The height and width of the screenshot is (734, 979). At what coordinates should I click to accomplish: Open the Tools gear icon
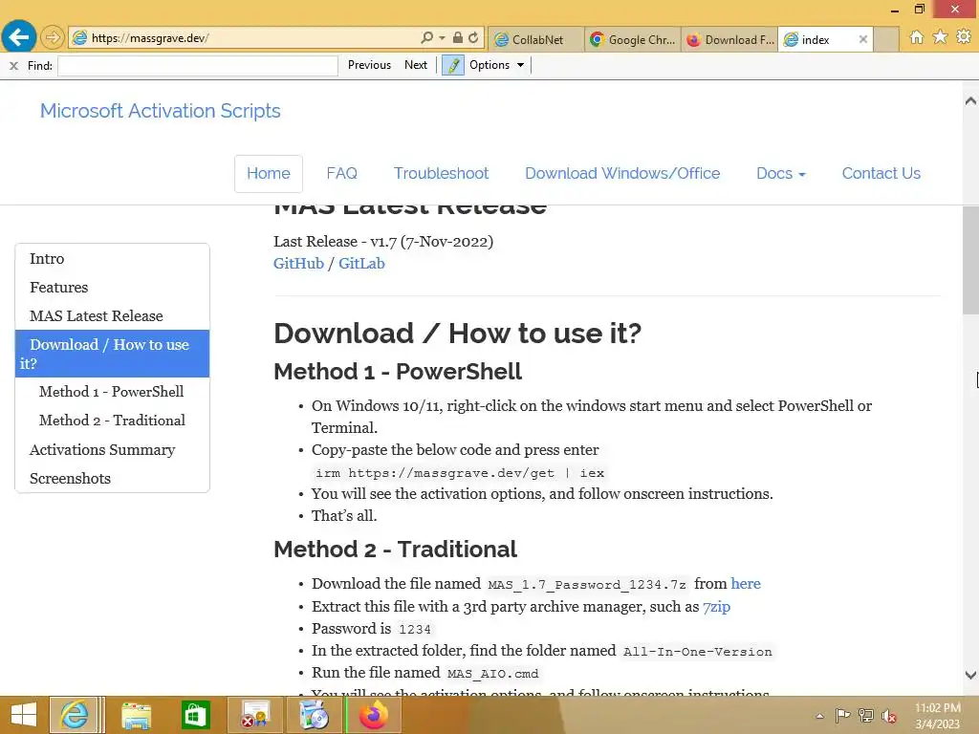[x=964, y=37]
